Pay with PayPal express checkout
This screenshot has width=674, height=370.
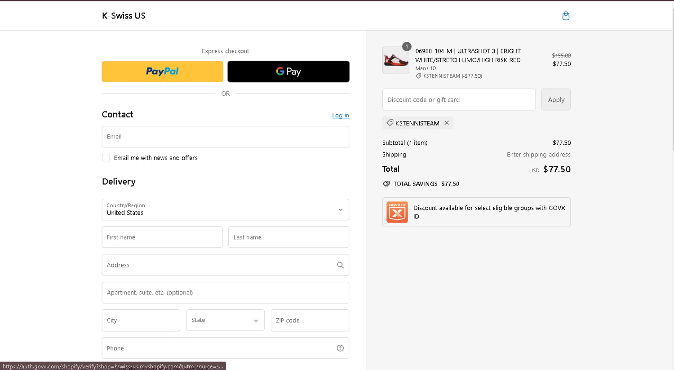coord(162,71)
